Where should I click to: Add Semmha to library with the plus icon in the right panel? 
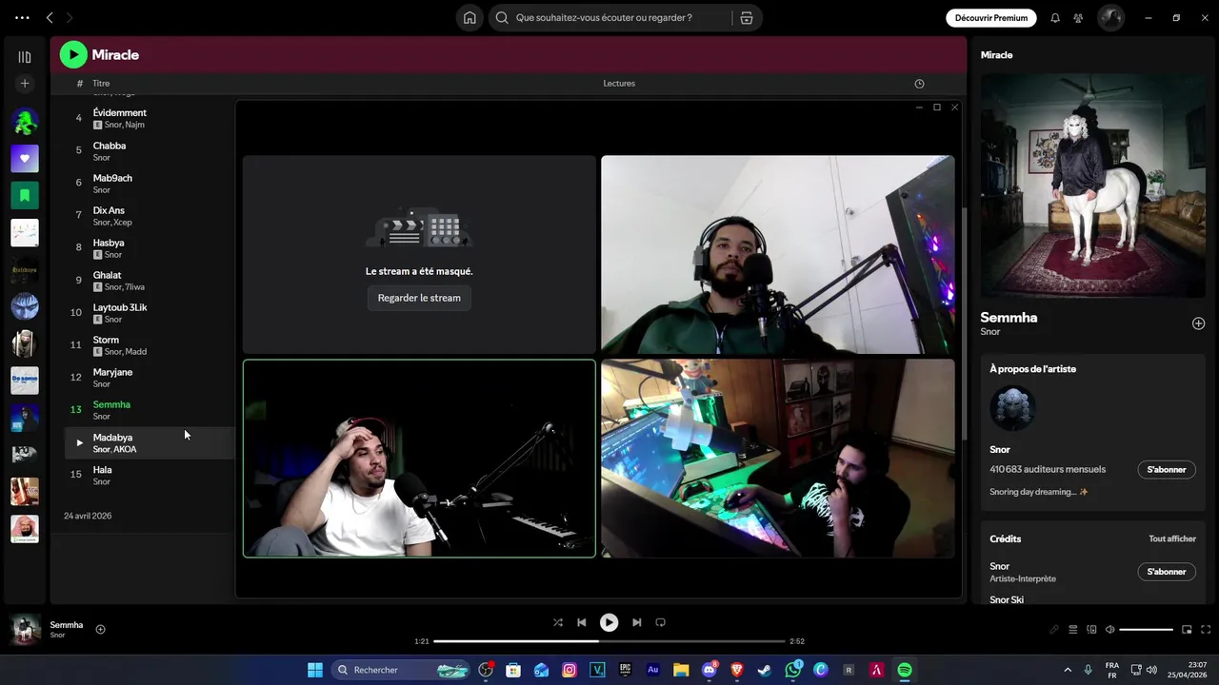tap(1198, 323)
